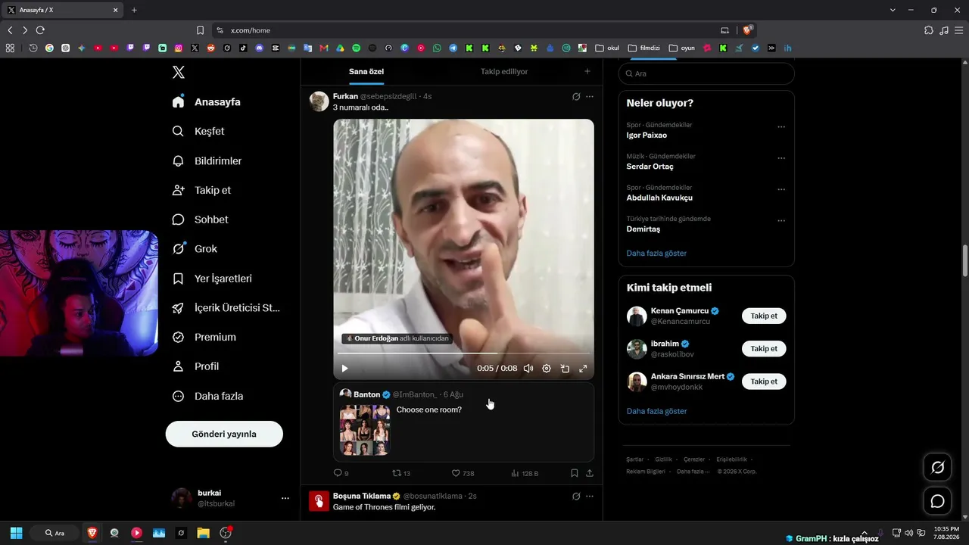
Task: Ask Grok about Boşuna Tıklama's post
Action: pyautogui.click(x=576, y=496)
